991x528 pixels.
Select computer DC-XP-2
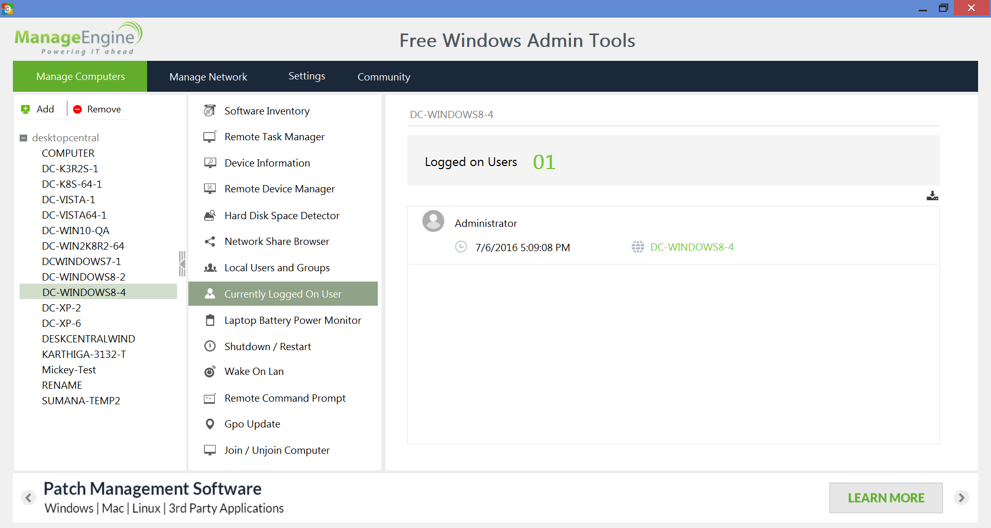pos(61,308)
